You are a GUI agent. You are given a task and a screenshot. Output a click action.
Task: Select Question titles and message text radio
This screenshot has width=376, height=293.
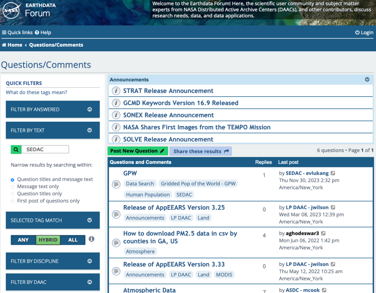coord(13,179)
